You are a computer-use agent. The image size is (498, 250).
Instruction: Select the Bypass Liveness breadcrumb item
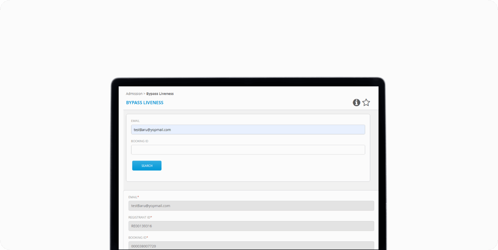pyautogui.click(x=160, y=94)
